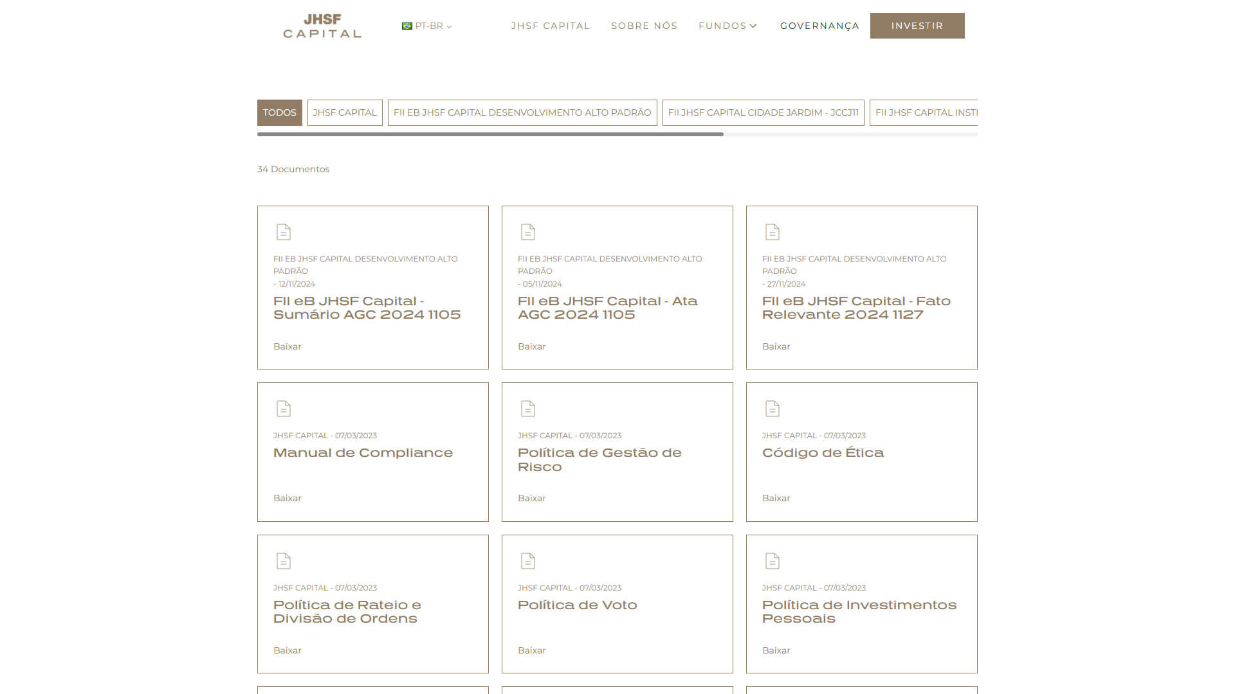This screenshot has height=694, width=1235.
Task: Click the Brazil flag language icon
Action: [407, 26]
